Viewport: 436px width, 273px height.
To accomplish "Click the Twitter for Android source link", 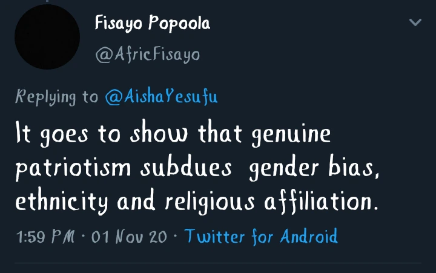I will (x=260, y=235).
